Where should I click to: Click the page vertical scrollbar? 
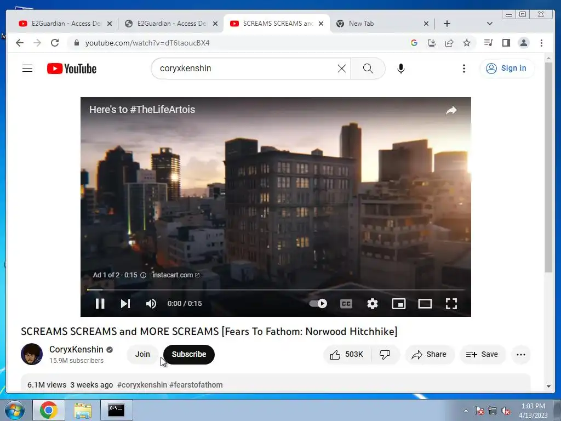point(548,168)
